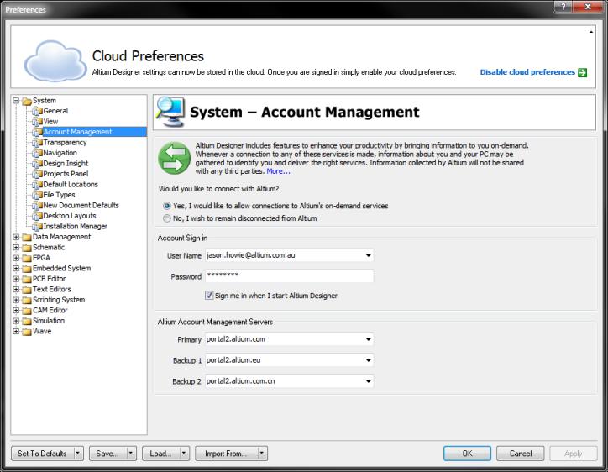Open the Backup 1 server dropdown

coord(368,360)
